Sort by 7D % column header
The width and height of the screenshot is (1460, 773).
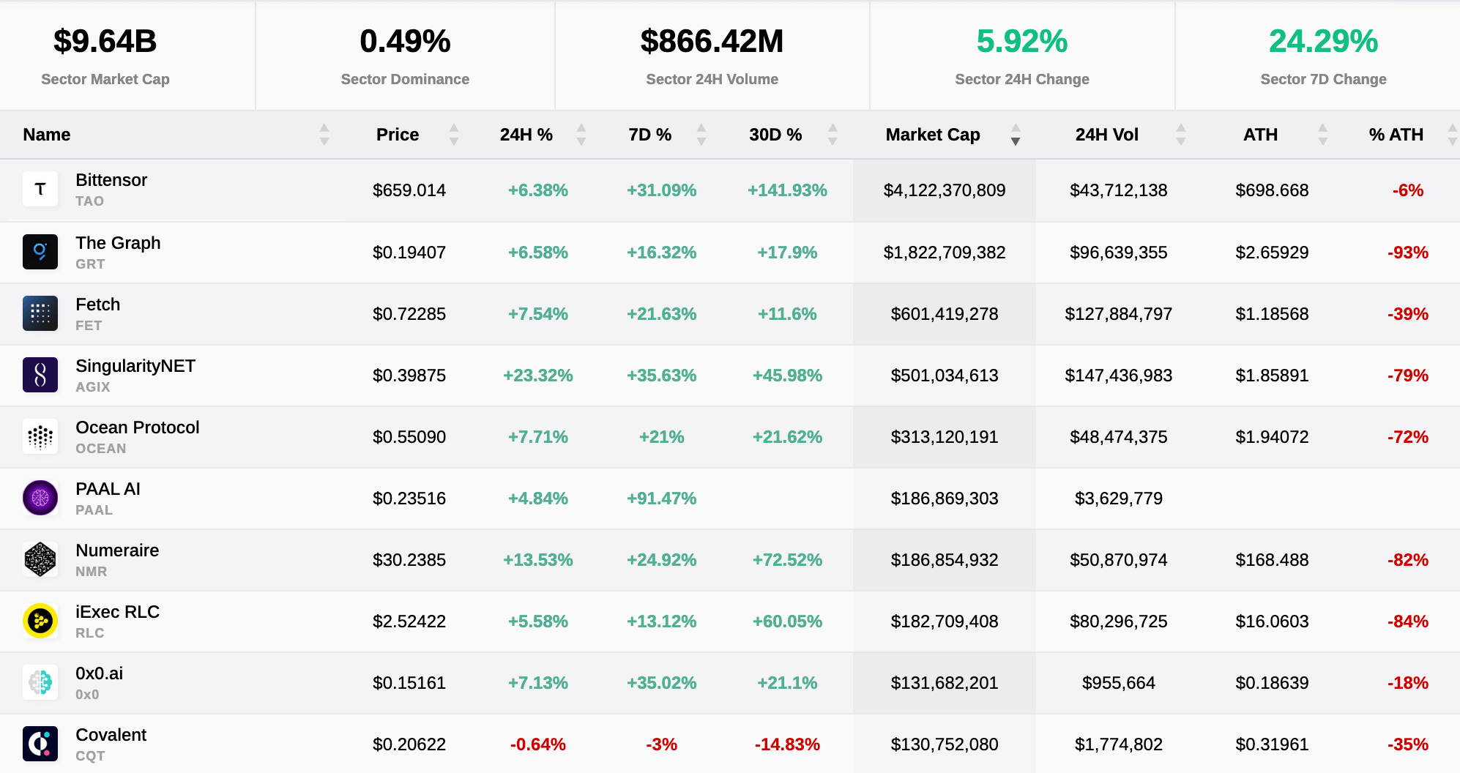coord(649,135)
